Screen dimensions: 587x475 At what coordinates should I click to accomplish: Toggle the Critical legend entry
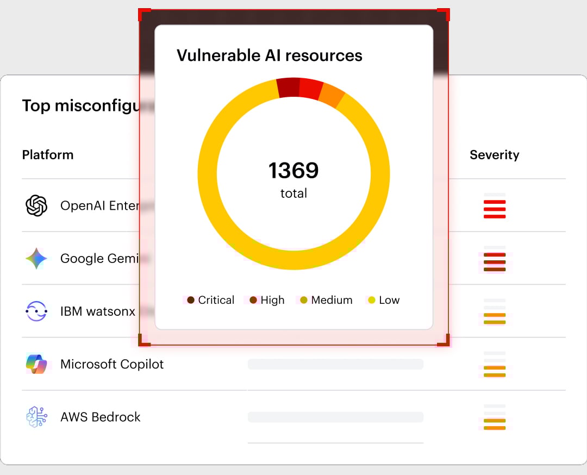209,299
